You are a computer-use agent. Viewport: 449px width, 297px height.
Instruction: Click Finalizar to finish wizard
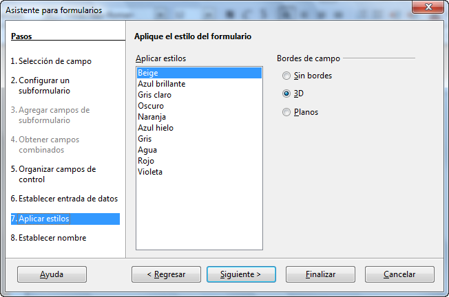(x=320, y=274)
